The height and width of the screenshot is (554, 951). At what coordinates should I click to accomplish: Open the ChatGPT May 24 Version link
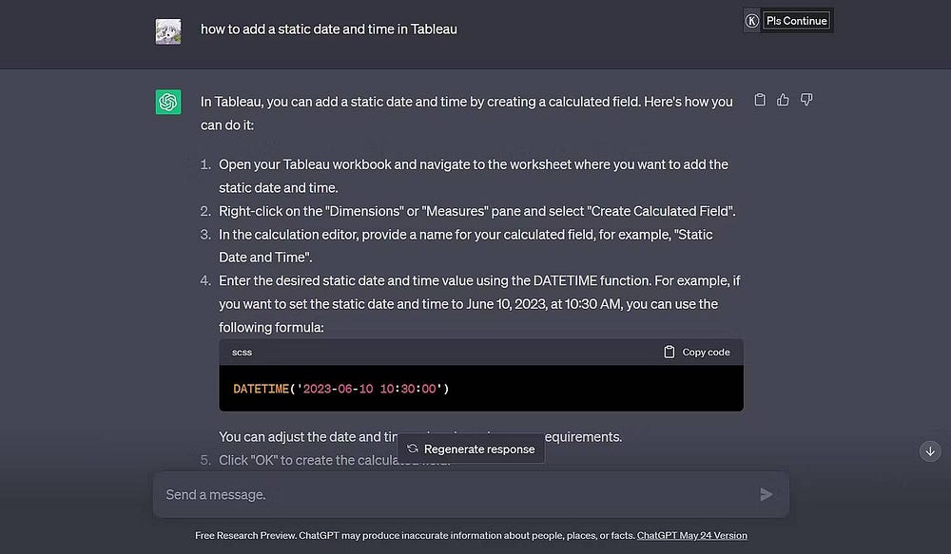(x=691, y=536)
